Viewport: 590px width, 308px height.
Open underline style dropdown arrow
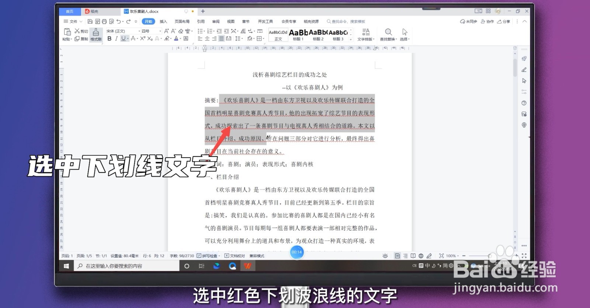coord(128,38)
